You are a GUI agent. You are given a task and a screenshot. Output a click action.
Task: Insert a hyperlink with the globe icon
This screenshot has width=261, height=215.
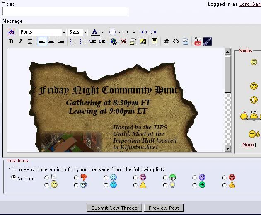click(114, 41)
